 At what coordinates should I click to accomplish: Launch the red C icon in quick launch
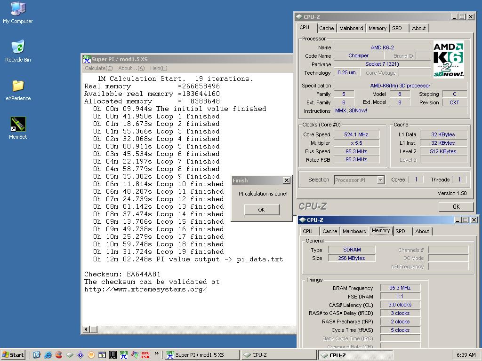[x=59, y=355]
